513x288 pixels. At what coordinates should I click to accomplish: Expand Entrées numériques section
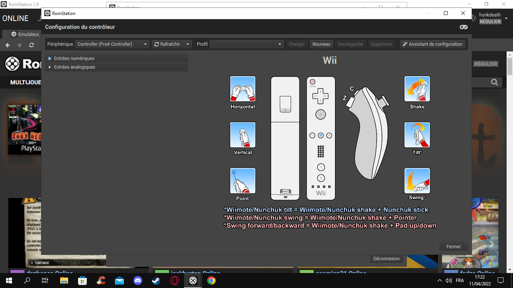click(116, 58)
